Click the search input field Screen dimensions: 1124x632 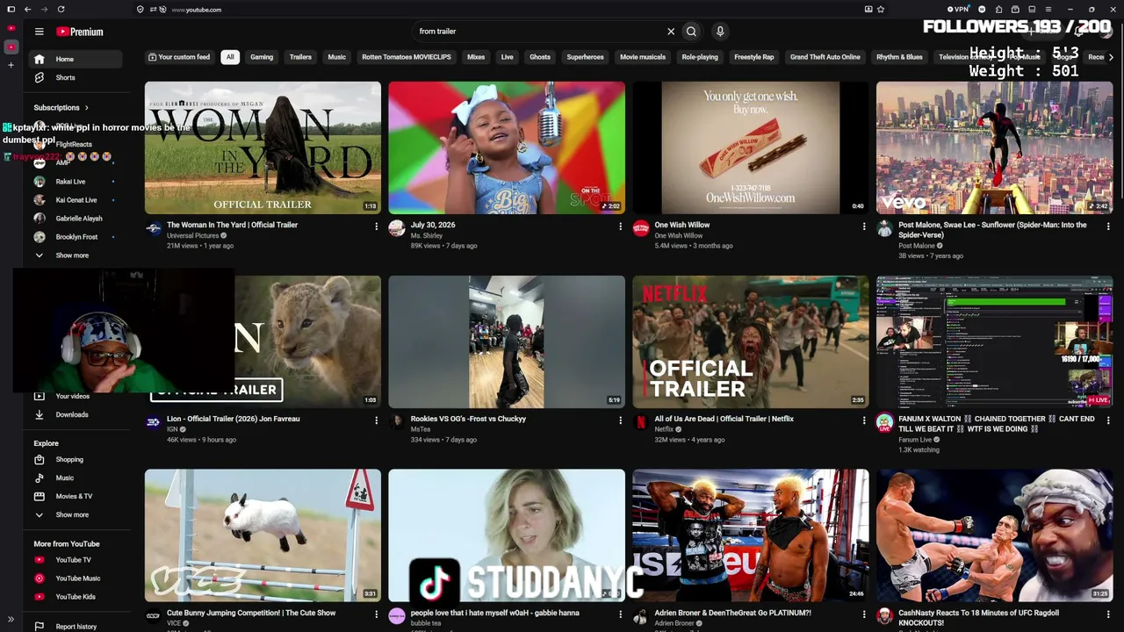(539, 32)
